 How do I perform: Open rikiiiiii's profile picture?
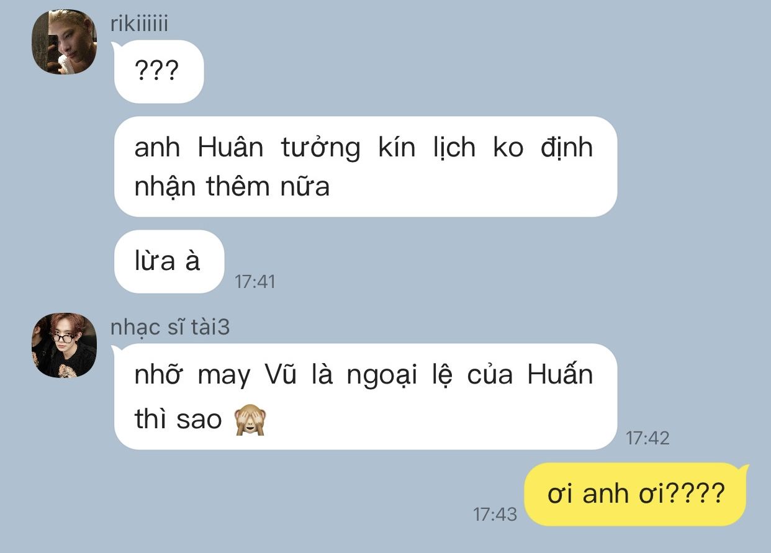tap(64, 42)
